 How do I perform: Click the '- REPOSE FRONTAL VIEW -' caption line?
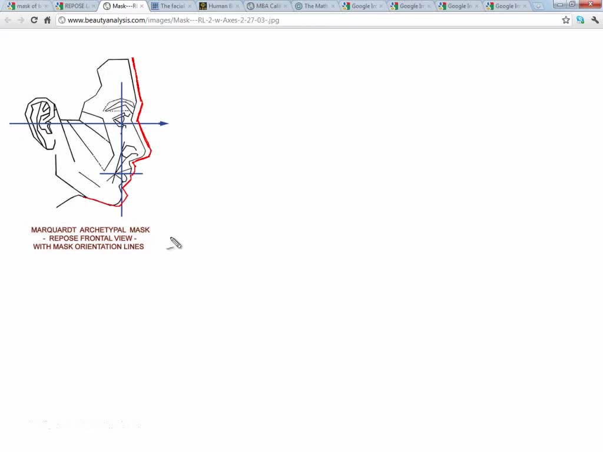(90, 238)
